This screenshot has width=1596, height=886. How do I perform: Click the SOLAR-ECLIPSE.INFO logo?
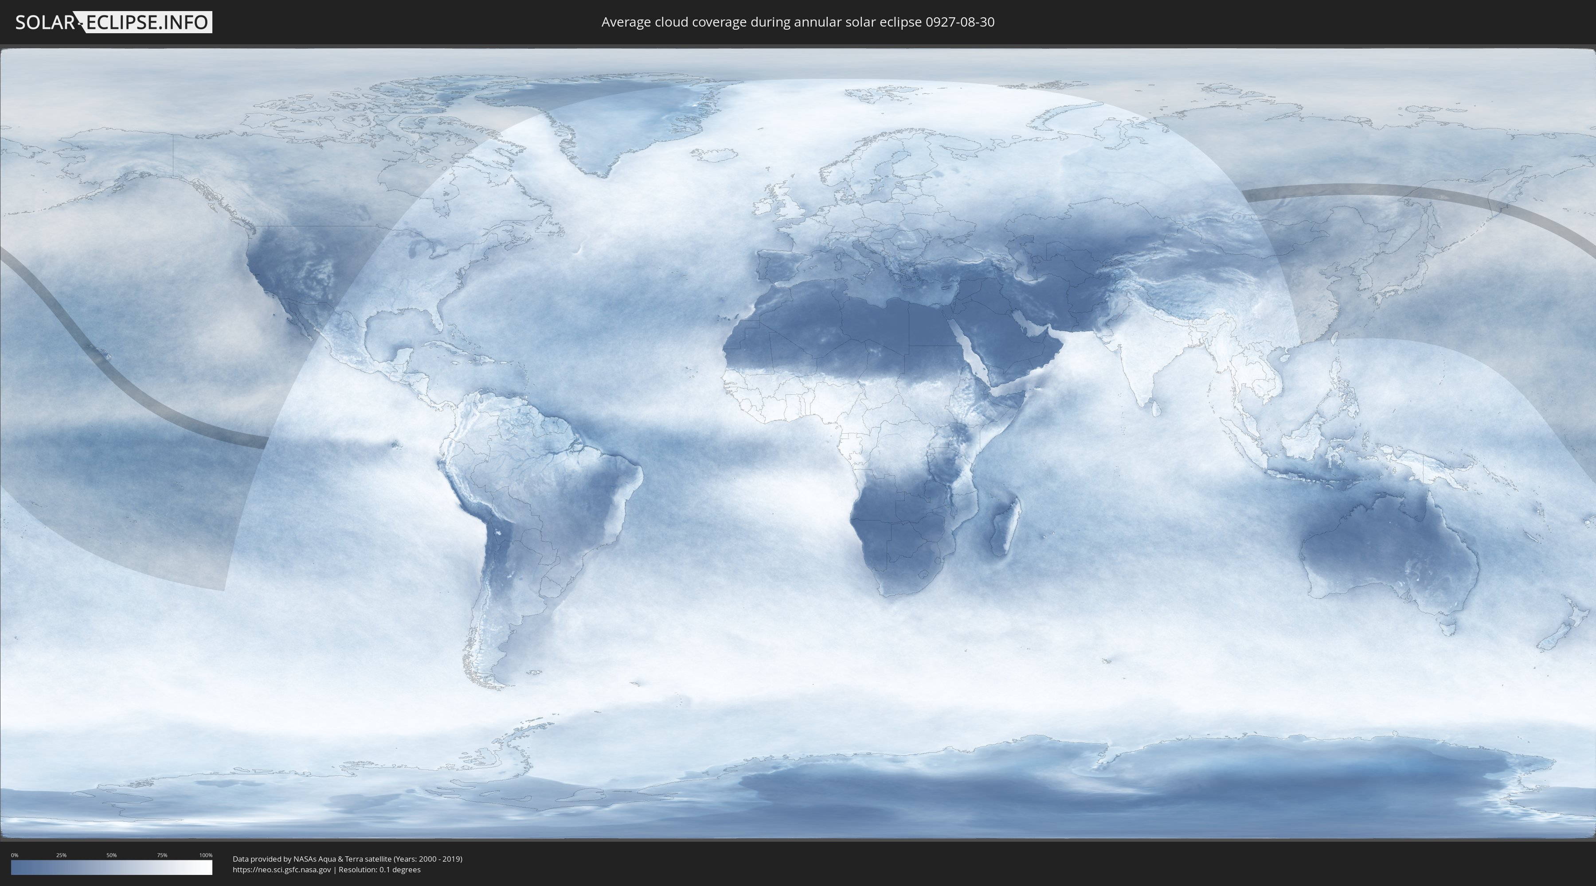113,22
